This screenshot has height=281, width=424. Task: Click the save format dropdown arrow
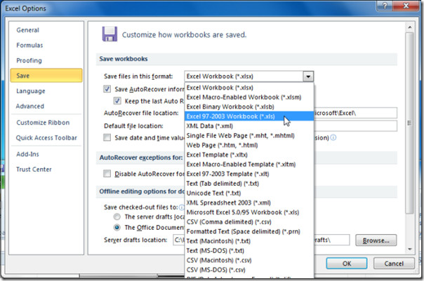click(308, 76)
